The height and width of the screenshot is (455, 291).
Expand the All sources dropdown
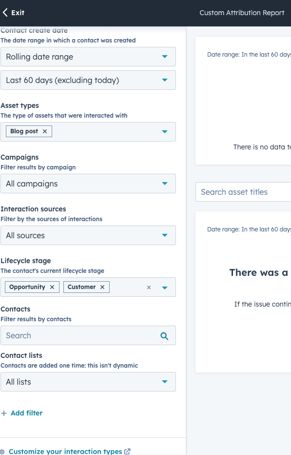165,235
